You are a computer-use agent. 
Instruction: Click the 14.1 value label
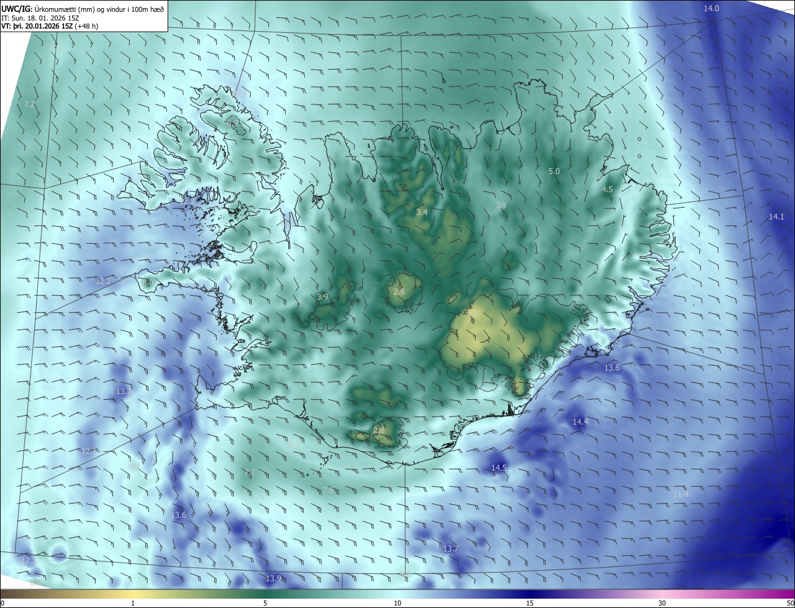point(776,216)
